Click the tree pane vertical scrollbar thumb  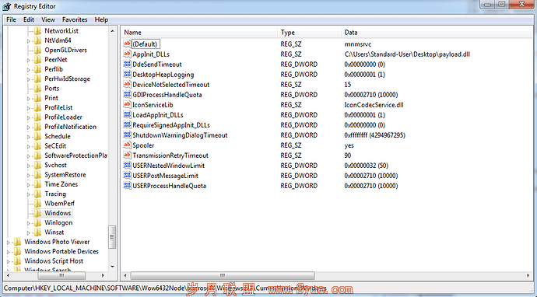point(112,237)
